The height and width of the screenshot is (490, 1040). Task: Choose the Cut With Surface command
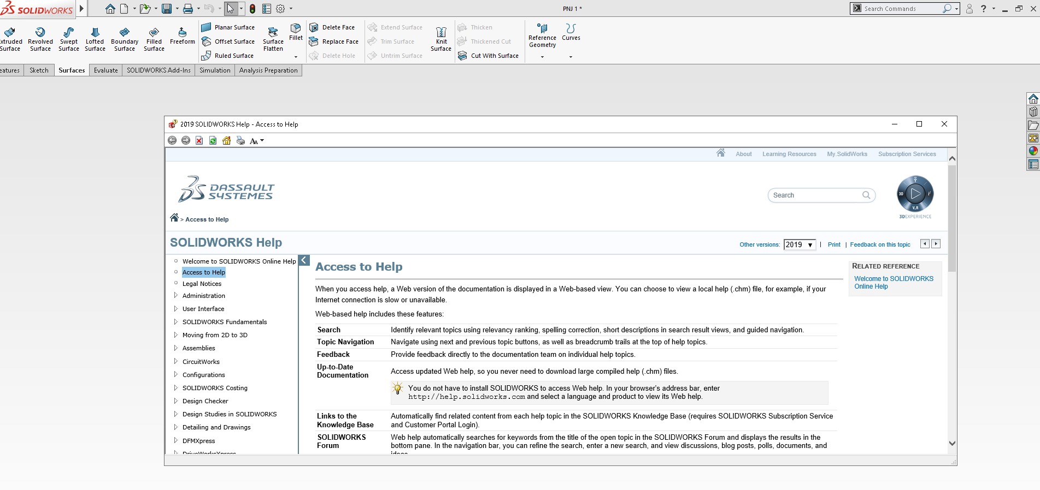tap(488, 56)
